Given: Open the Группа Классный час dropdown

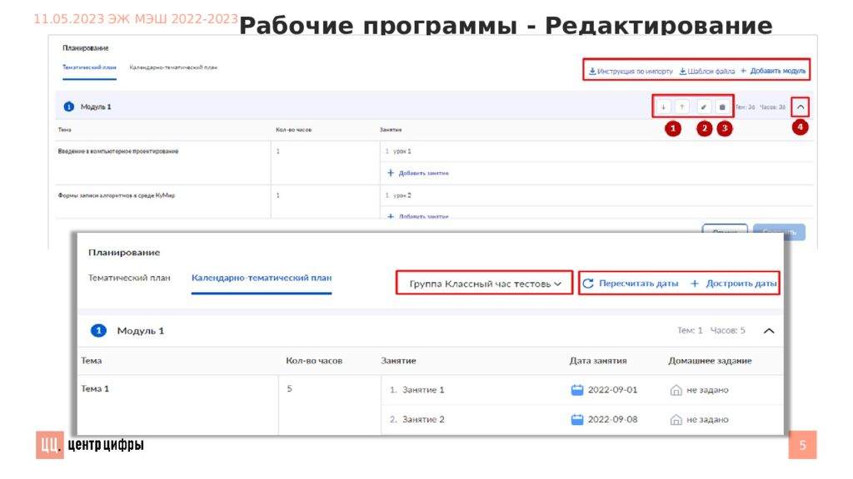Looking at the screenshot, I should point(484,284).
